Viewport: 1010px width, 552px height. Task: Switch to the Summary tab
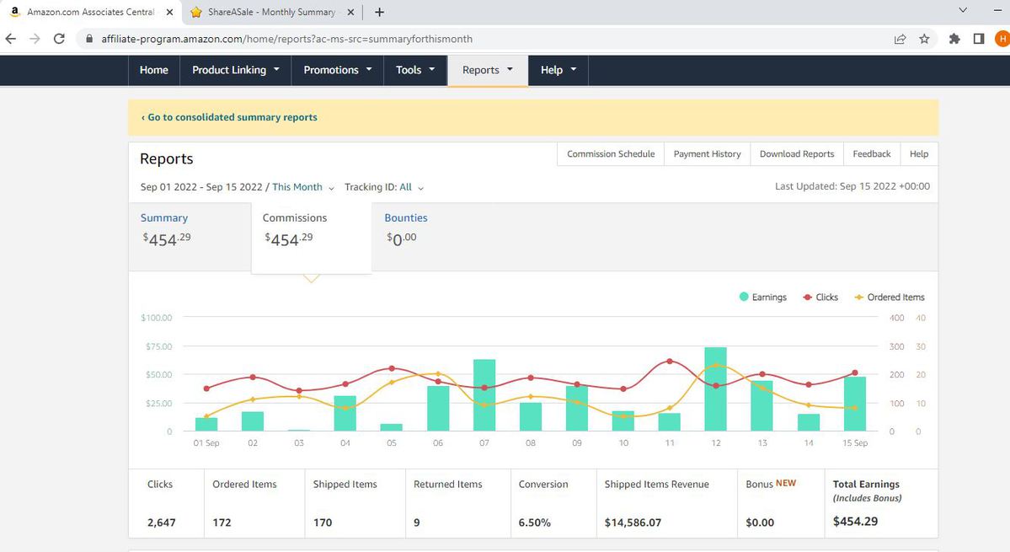pos(190,236)
